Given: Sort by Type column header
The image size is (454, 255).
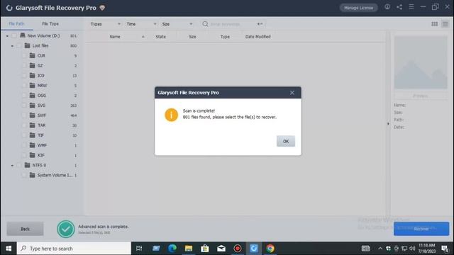Looking at the screenshot, I should click(225, 37).
